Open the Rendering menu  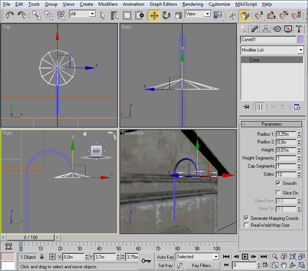pyautogui.click(x=192, y=4)
